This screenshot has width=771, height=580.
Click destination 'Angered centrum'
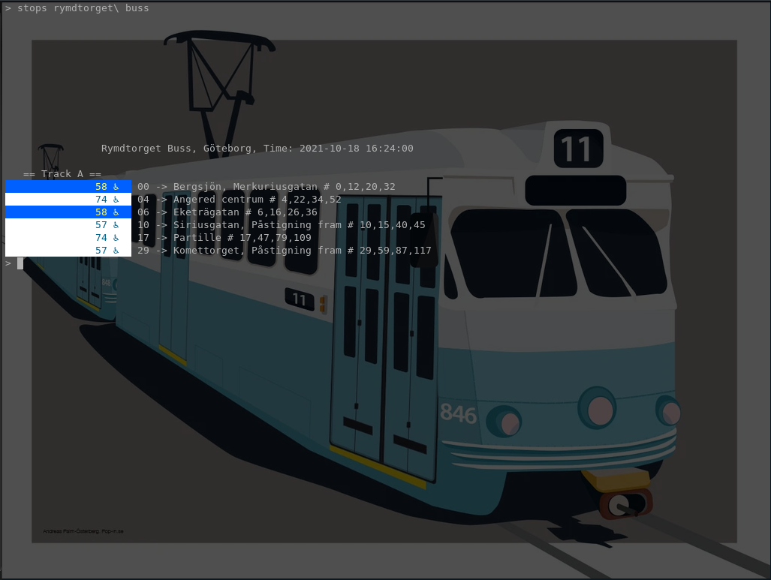218,200
